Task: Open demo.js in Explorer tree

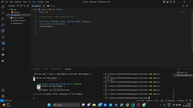Action: coord(17,12)
